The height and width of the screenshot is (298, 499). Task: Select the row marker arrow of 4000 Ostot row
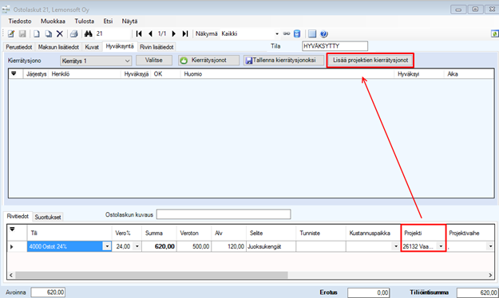click(12, 246)
